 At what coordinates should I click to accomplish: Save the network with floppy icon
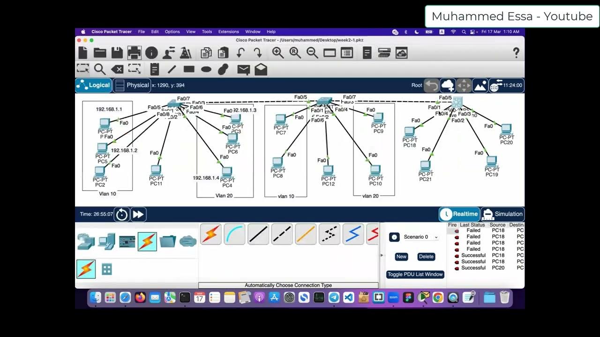point(117,52)
